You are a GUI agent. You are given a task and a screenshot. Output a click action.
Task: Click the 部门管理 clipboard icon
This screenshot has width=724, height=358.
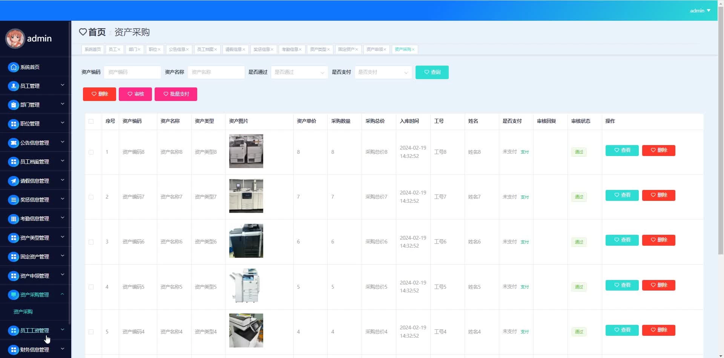[x=14, y=105]
